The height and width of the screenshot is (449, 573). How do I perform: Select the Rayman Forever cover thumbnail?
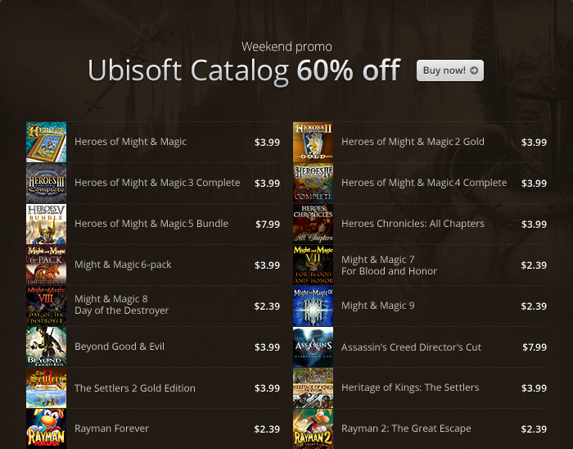(x=46, y=429)
